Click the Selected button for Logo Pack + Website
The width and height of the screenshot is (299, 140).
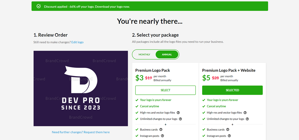coord(232,90)
